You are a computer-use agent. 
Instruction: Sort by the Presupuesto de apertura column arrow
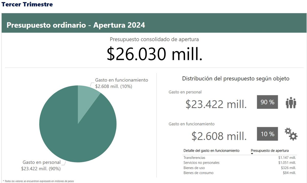tap(252, 154)
